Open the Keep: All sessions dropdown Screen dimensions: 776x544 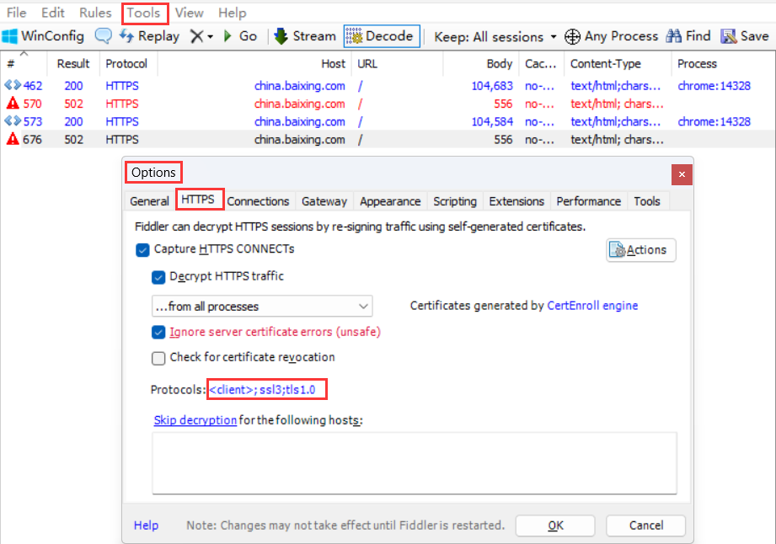coord(495,37)
